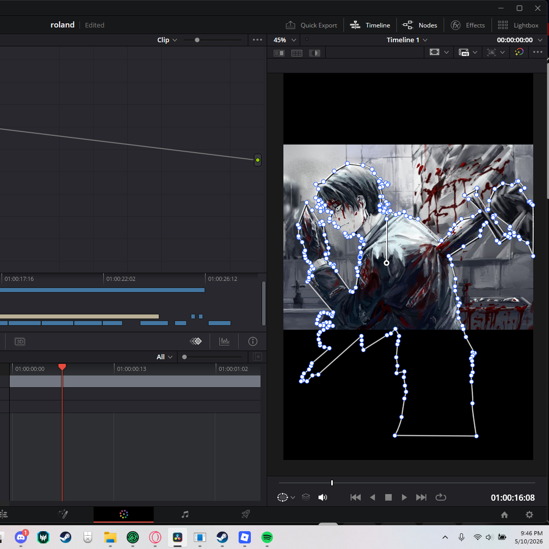Play the clip forward

(x=404, y=497)
